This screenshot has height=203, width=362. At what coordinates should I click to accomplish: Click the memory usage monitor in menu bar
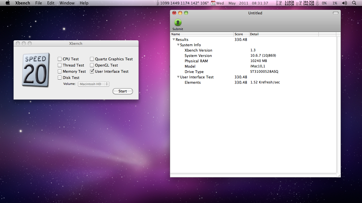285,3
